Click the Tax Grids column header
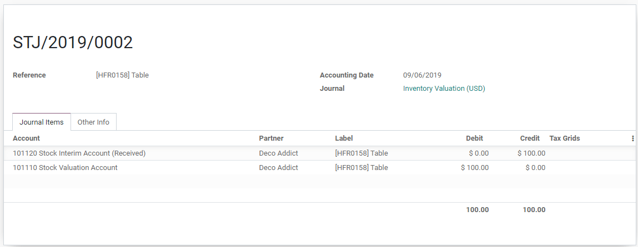638x247 pixels. coord(564,138)
